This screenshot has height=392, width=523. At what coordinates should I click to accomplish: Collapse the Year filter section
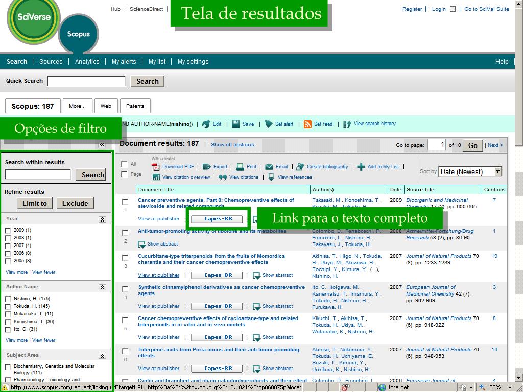102,219
